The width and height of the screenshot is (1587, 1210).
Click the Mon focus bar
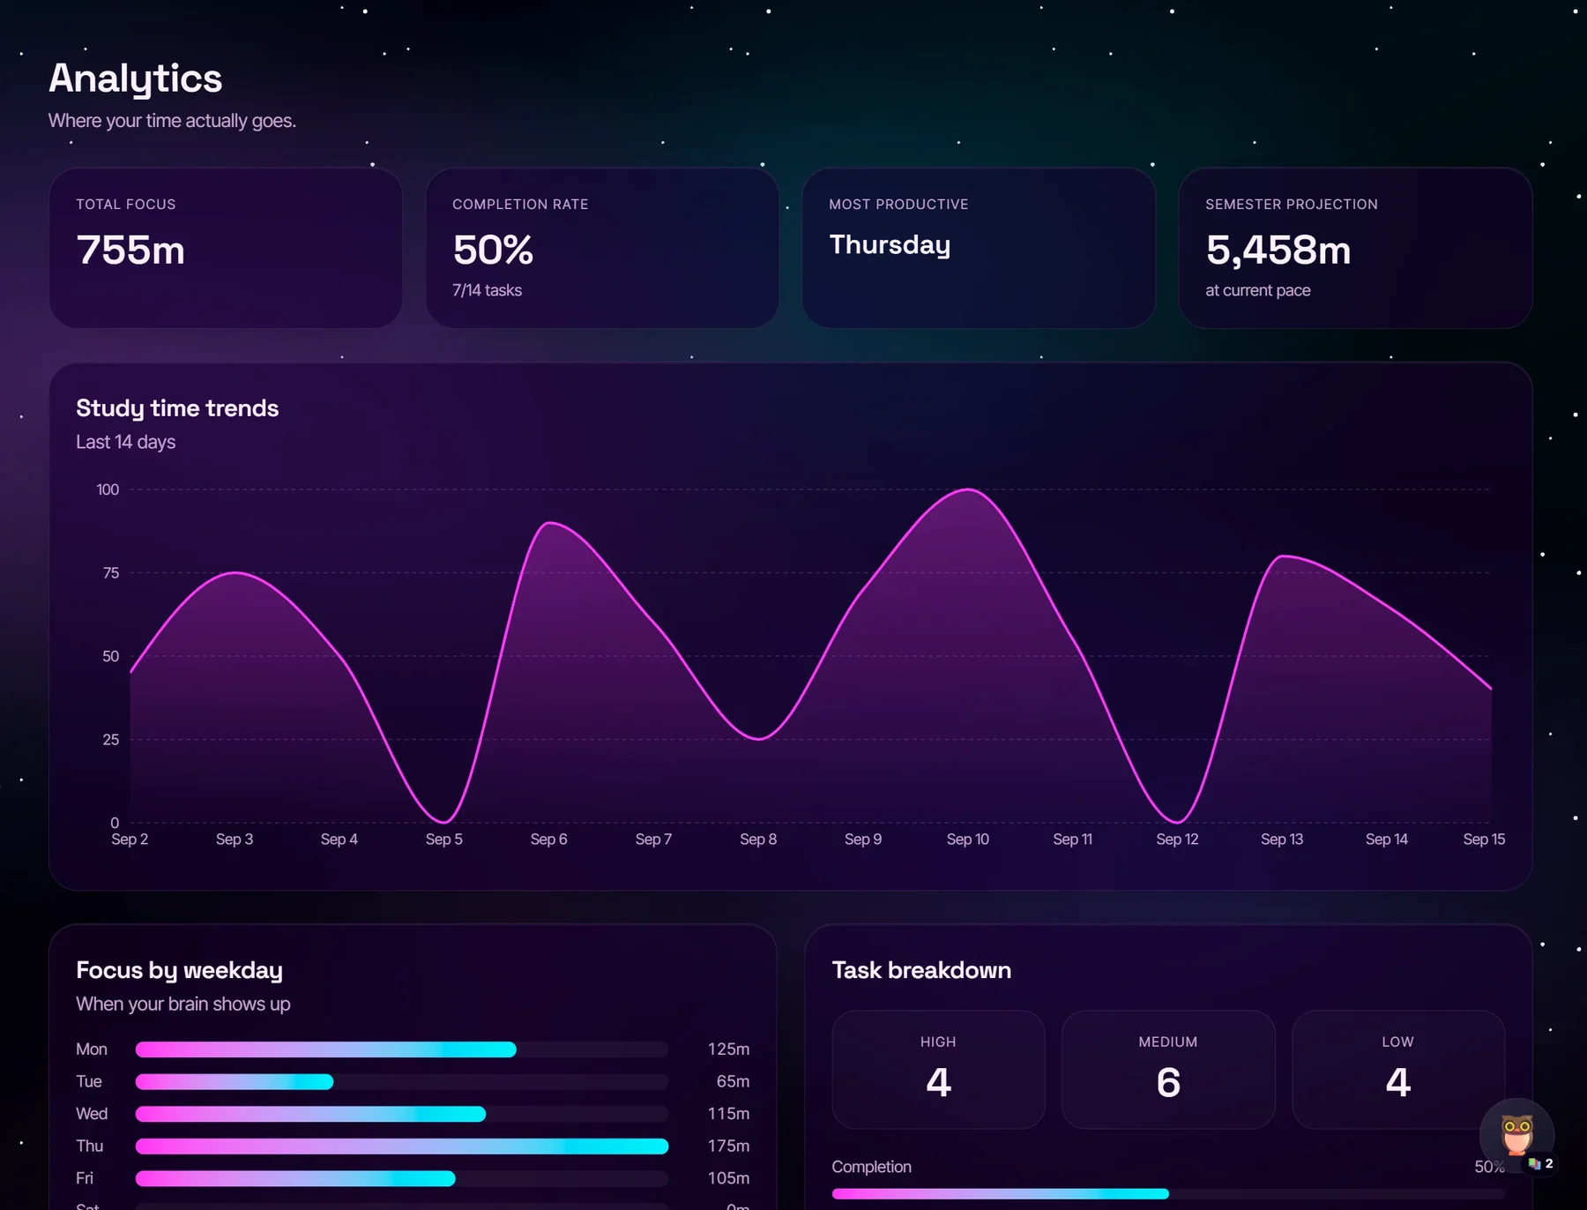coord(401,1049)
